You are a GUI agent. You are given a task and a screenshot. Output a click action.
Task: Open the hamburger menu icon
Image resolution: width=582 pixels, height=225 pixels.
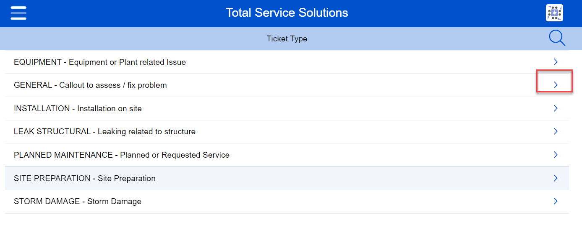click(x=18, y=13)
